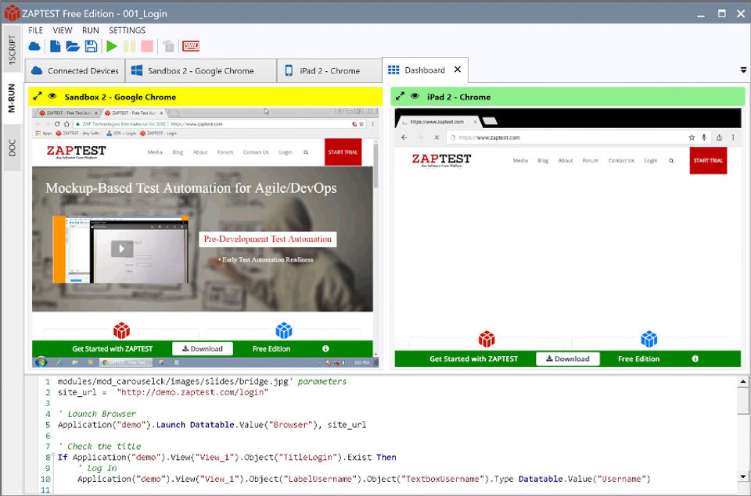Toggle visibility eye for iPad 2 panel
751x496 pixels.
(x=415, y=96)
